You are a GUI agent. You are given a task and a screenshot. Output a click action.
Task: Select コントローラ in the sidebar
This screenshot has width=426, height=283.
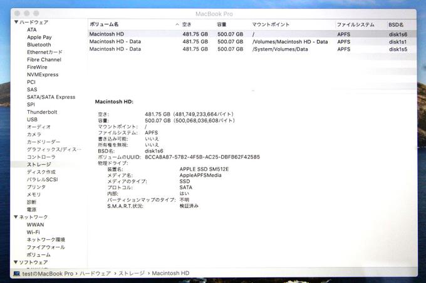tap(41, 157)
